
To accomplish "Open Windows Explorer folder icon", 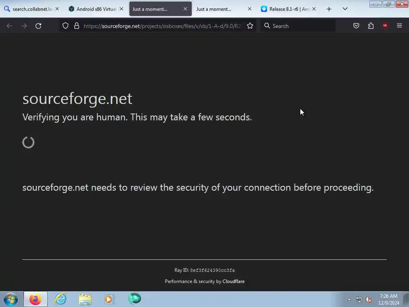I will [85, 299].
